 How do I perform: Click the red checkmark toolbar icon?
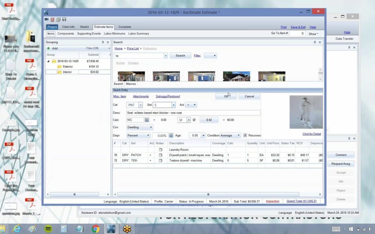53,19
